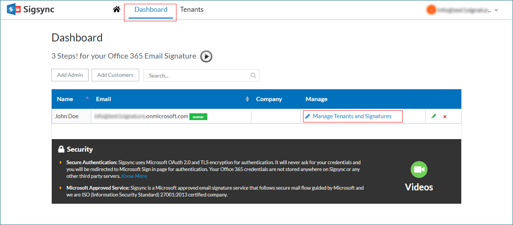
Task: Click the Add Admin button
Action: [70, 75]
